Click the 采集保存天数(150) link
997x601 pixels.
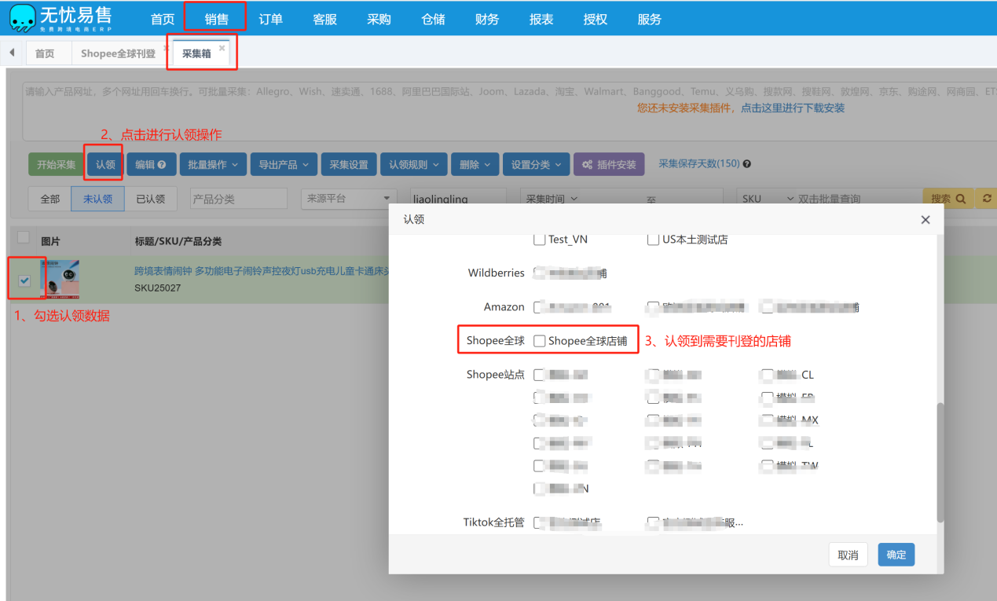pyautogui.click(x=699, y=164)
